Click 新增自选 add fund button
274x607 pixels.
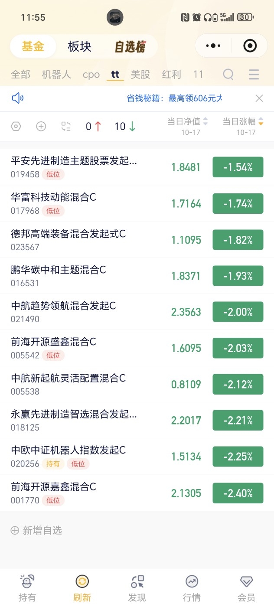[x=36, y=530]
